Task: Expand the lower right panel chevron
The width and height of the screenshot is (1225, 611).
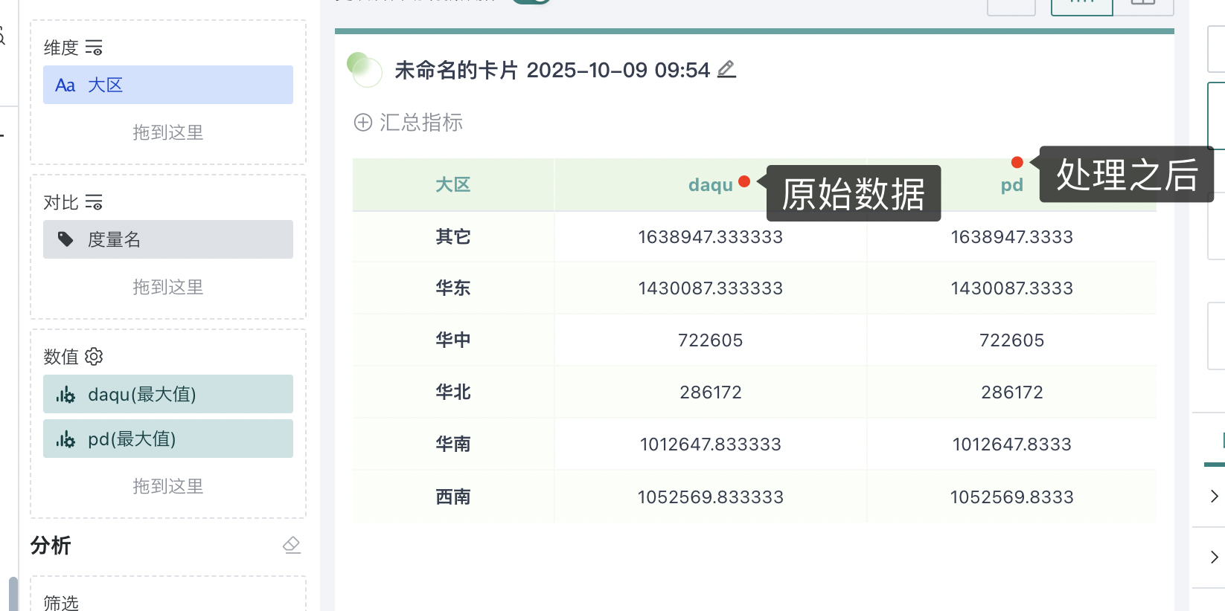Action: coord(1214,557)
